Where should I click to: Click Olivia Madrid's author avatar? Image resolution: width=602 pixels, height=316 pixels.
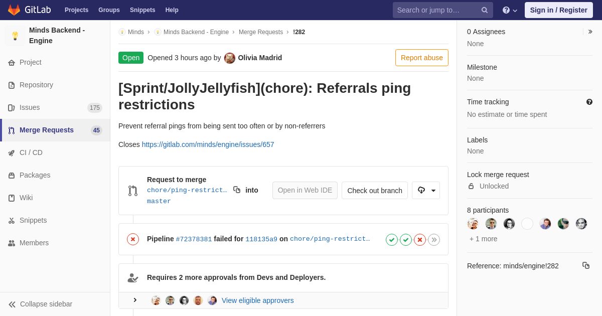point(230,58)
